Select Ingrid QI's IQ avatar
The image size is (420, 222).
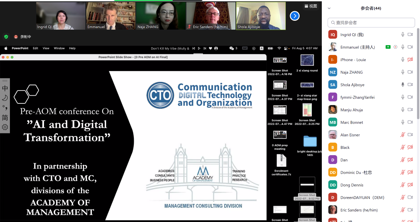(333, 35)
